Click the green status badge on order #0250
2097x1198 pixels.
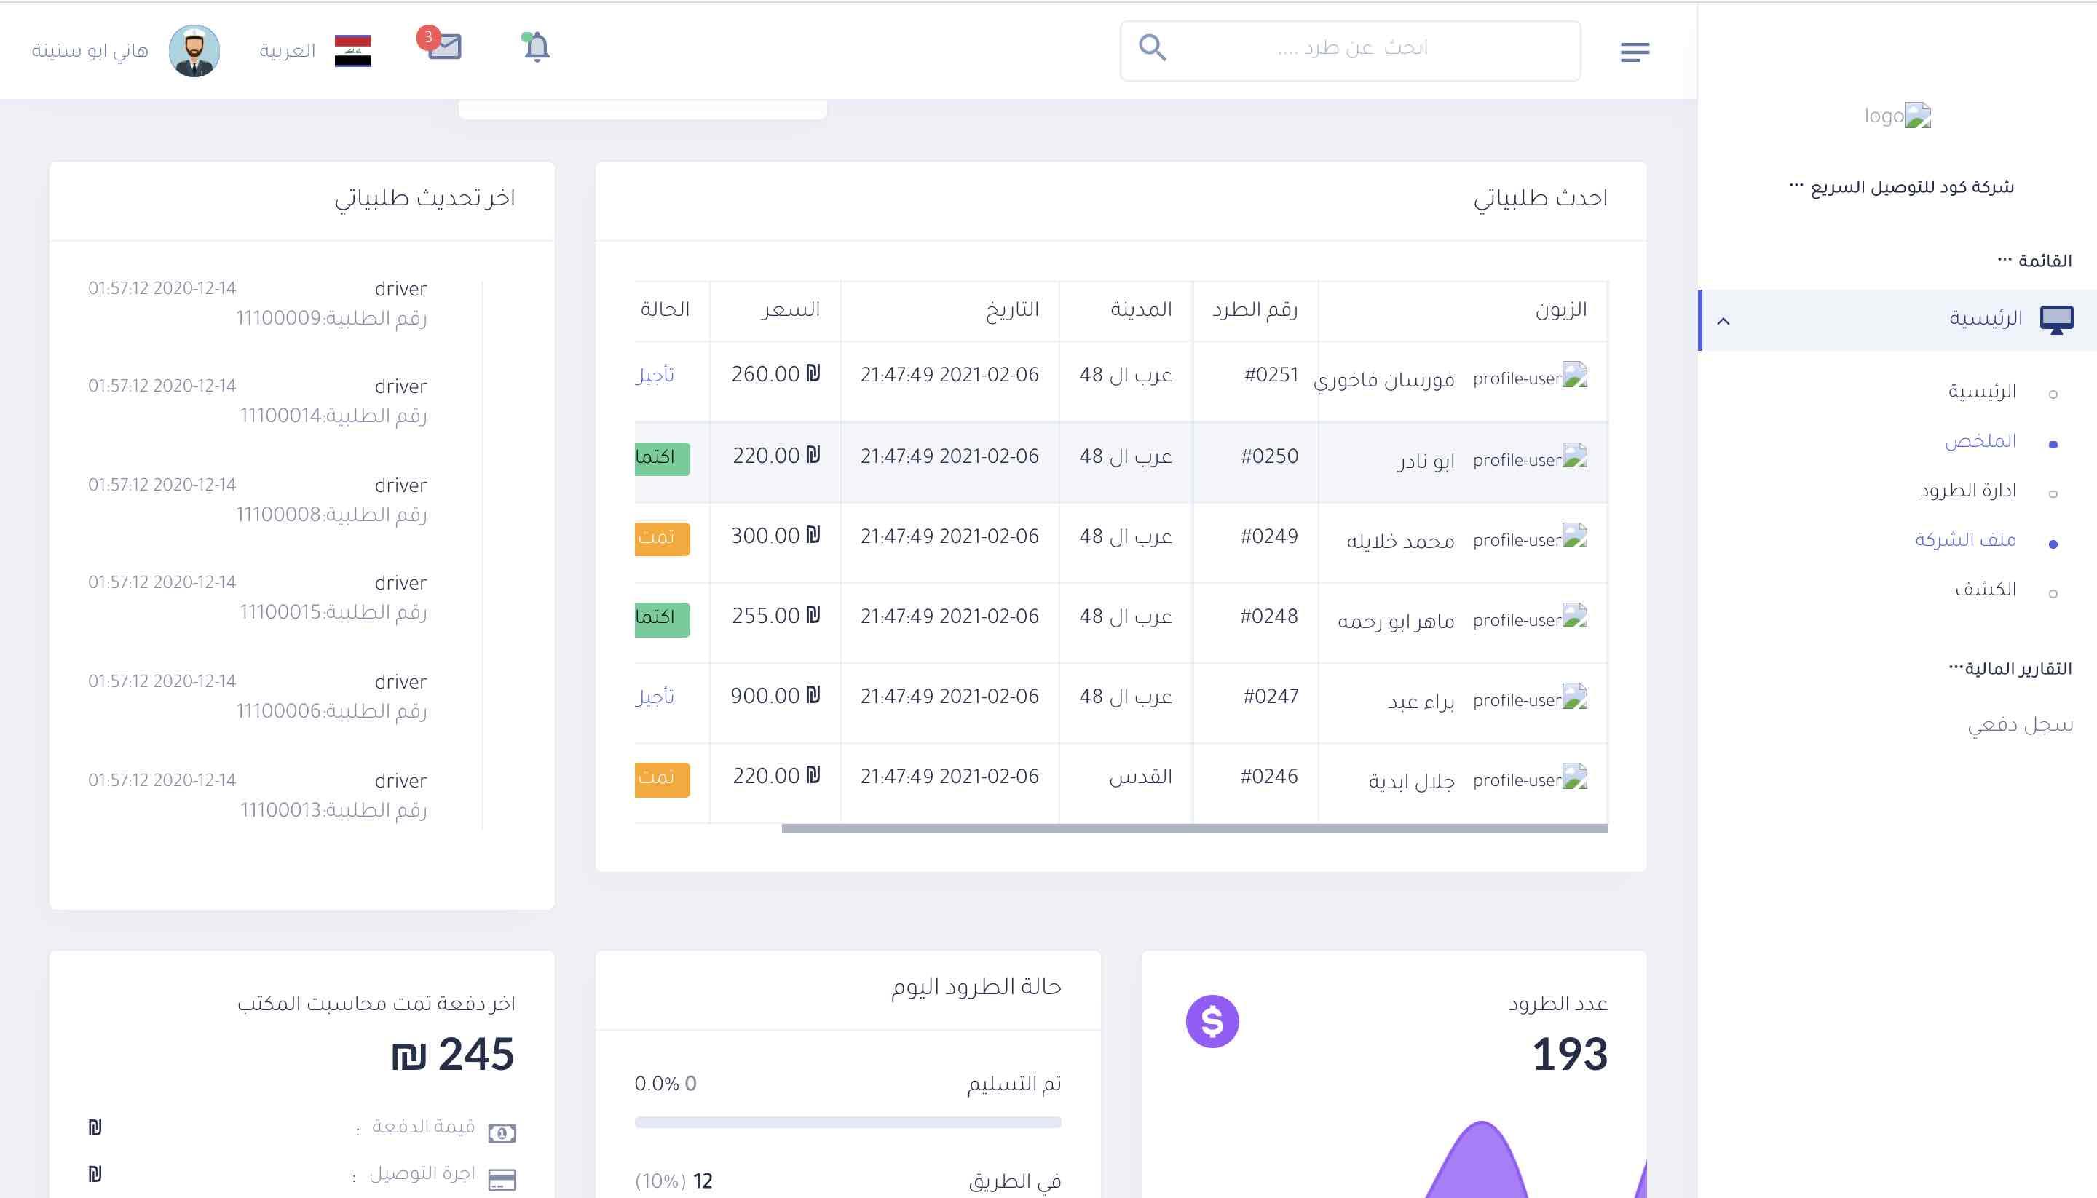coord(662,458)
